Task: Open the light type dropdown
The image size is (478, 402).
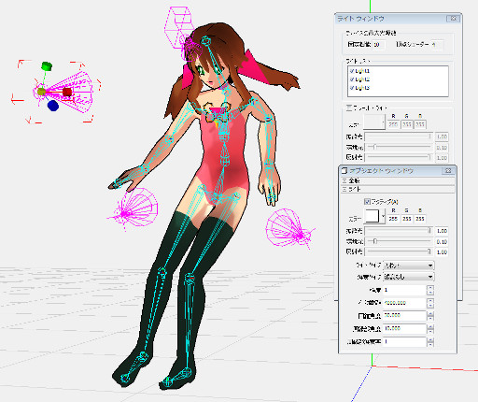Action: coord(409,266)
